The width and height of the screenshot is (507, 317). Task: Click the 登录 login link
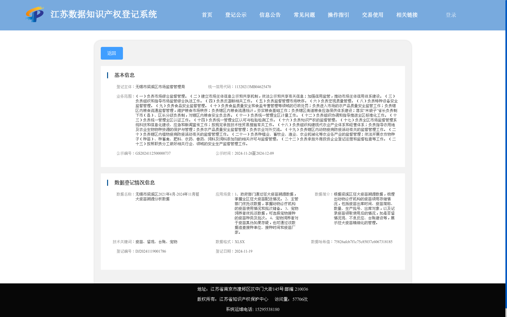coord(451,15)
